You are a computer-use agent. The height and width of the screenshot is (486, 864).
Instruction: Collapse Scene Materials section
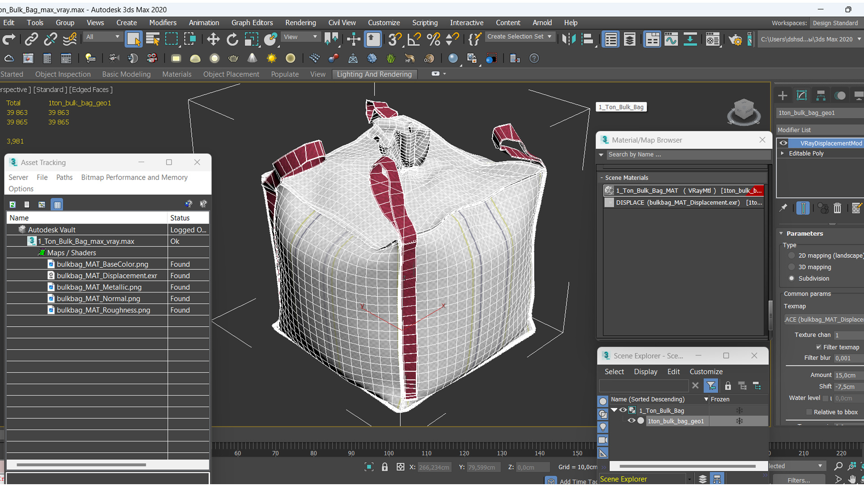pyautogui.click(x=601, y=178)
